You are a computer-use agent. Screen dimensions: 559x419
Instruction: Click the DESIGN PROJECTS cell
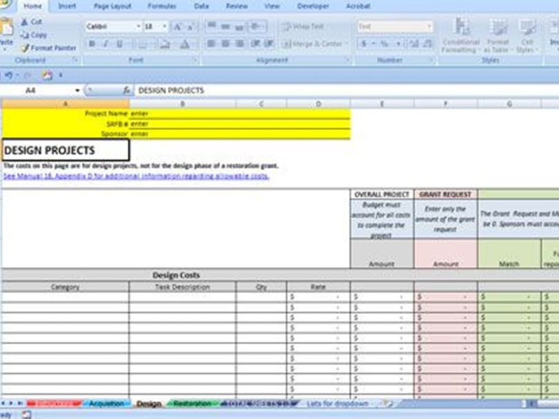tap(65, 150)
